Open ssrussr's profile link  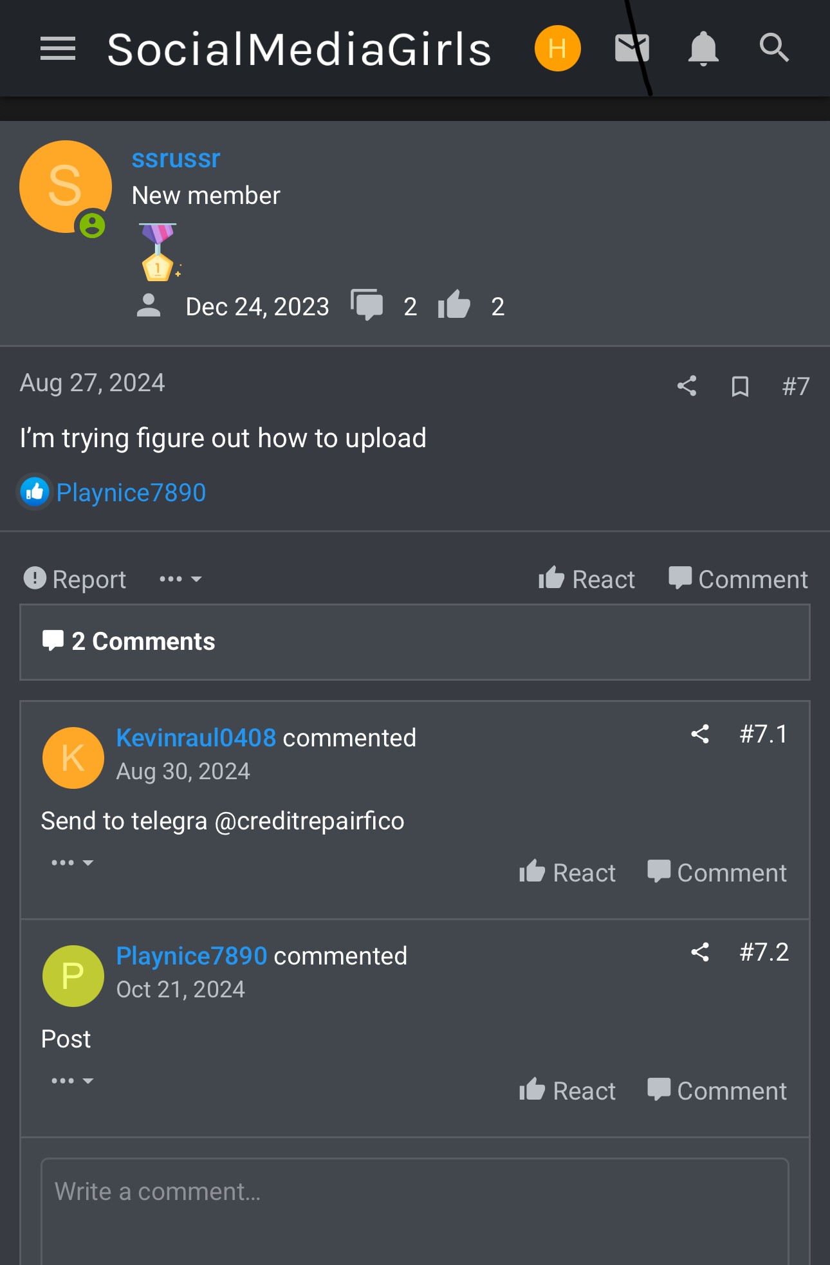(x=176, y=159)
